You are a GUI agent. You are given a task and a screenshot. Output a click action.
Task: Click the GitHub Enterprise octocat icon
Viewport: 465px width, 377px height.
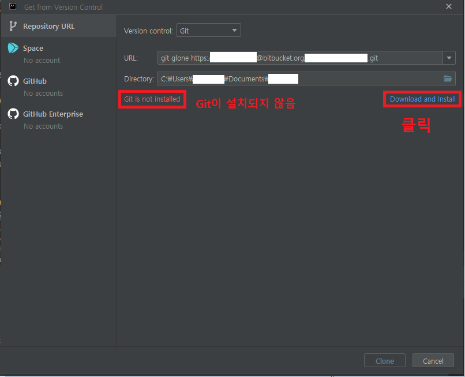click(x=13, y=114)
